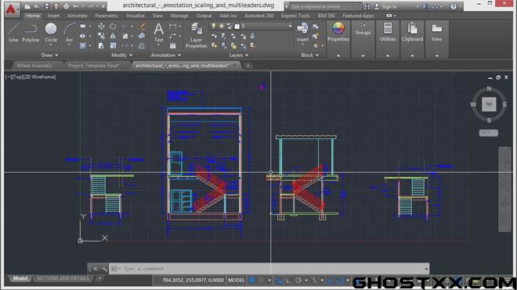Select the Line tool
Screen dimensions: 517x290
[x=13, y=33]
